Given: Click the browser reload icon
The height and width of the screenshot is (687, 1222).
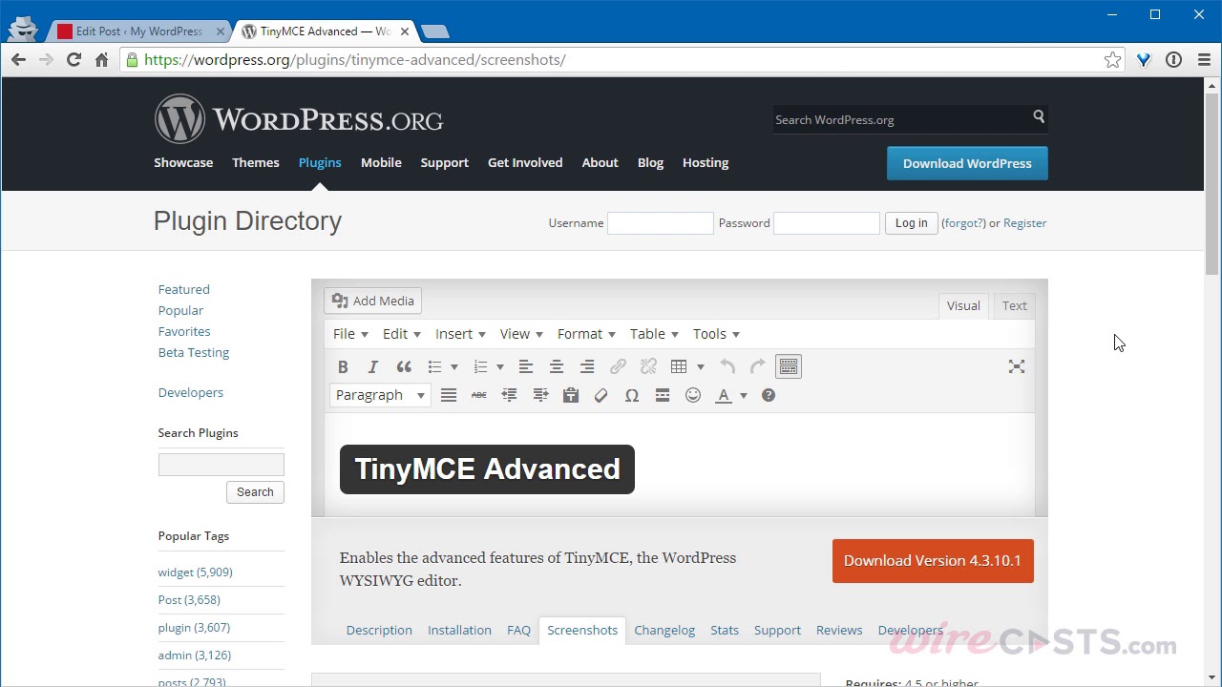Looking at the screenshot, I should click(74, 59).
